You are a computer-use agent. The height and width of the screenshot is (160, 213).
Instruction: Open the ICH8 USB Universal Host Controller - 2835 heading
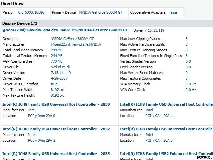pos(56,154)
